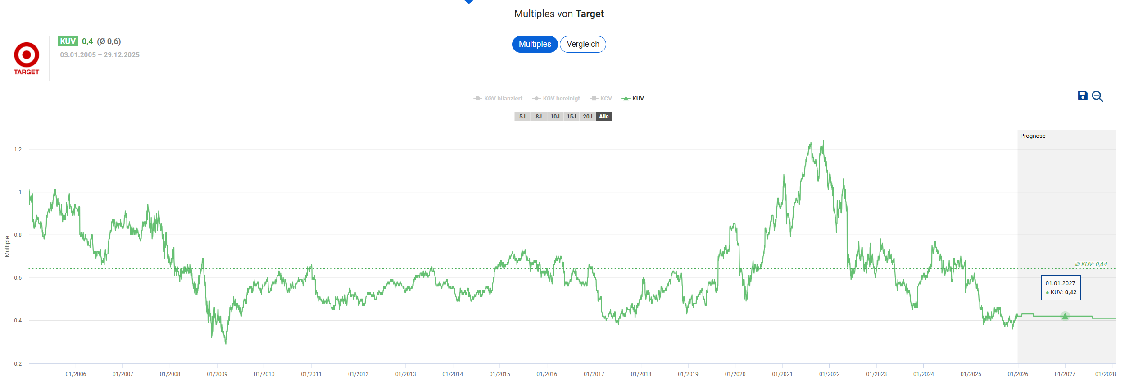
Task: Click the green KUV badge
Action: point(68,41)
